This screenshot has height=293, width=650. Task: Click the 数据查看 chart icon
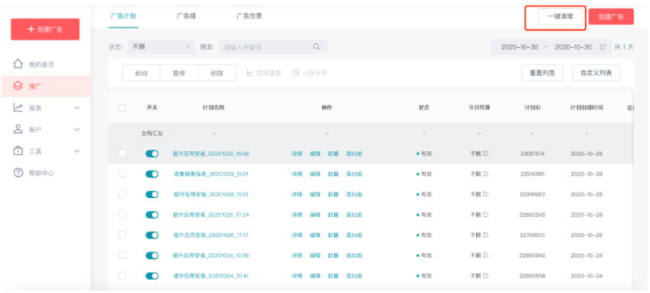click(x=250, y=73)
